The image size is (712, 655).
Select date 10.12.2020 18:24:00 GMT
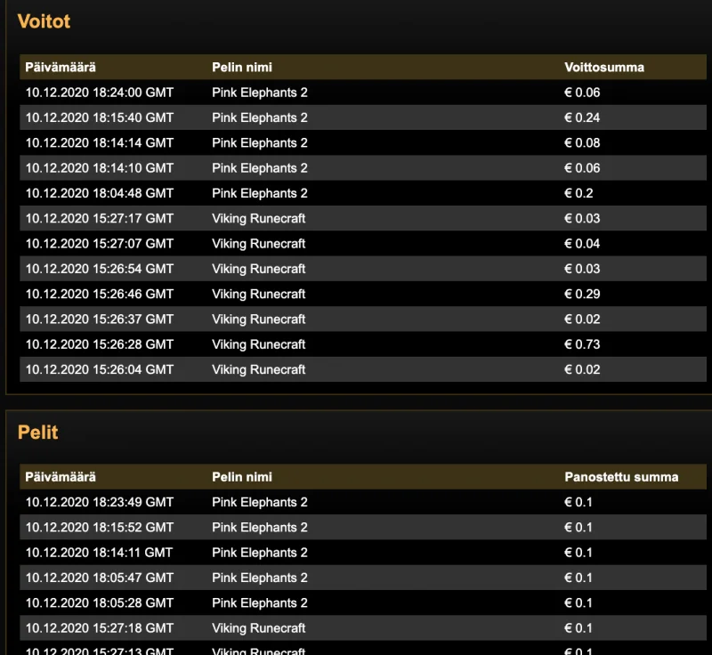click(100, 93)
